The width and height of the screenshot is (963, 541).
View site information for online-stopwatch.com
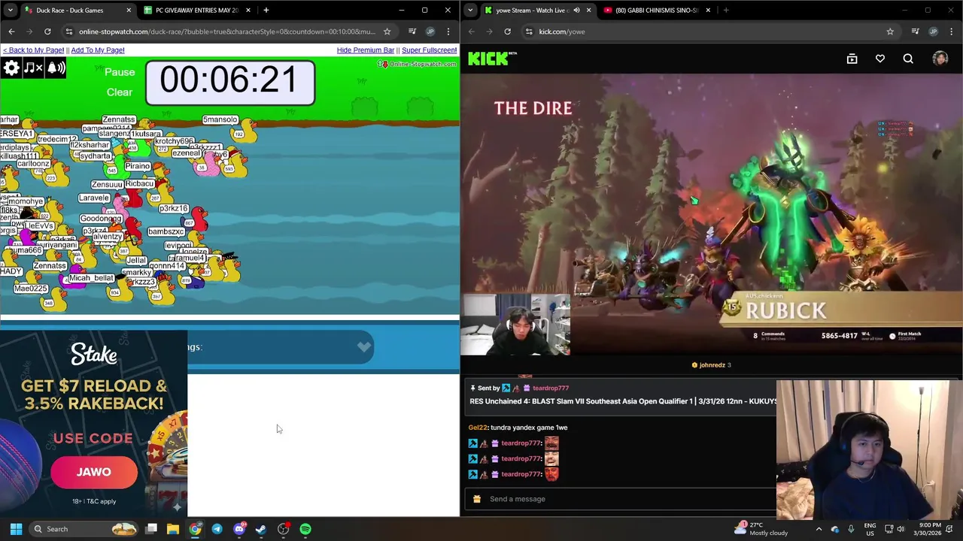[x=68, y=32]
